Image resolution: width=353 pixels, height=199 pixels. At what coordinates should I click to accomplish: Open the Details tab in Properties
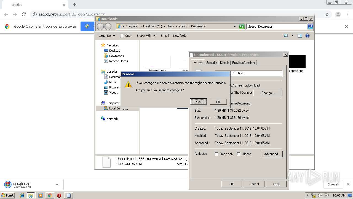pos(224,63)
